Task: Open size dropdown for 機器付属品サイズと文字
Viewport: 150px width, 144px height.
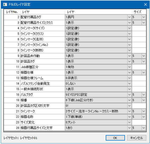Action: click(144, 128)
